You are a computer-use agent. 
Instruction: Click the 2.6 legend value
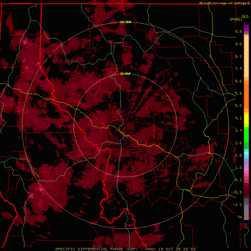(238, 143)
